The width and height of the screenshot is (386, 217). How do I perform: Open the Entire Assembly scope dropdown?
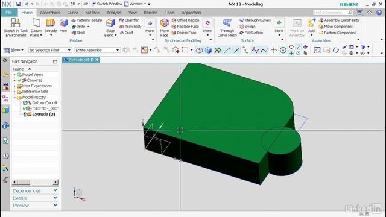pyautogui.click(x=97, y=50)
